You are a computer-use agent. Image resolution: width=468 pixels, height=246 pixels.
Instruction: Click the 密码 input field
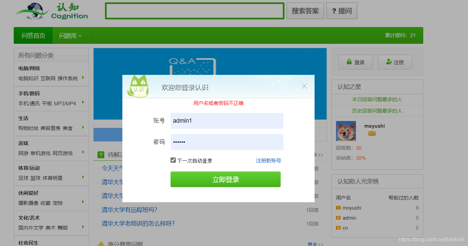tap(227, 142)
